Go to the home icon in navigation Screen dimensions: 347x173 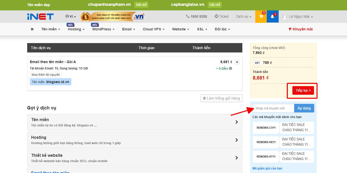tap(32, 29)
